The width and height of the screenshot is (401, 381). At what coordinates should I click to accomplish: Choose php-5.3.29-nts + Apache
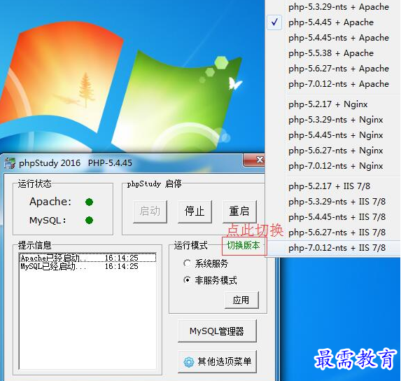click(334, 7)
